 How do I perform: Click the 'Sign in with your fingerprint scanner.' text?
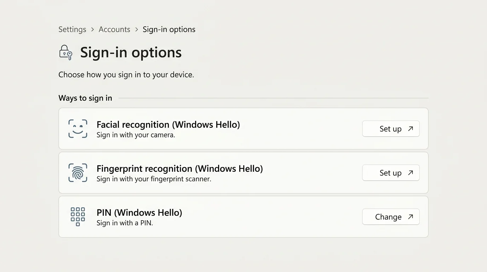154,179
